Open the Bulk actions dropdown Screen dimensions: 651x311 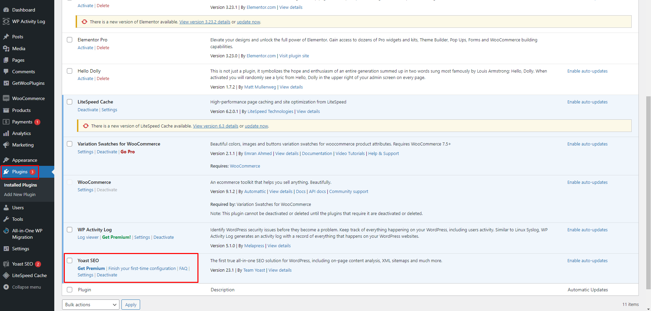coord(91,305)
